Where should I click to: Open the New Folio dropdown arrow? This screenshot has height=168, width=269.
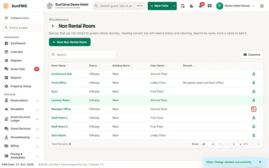coord(174,6)
